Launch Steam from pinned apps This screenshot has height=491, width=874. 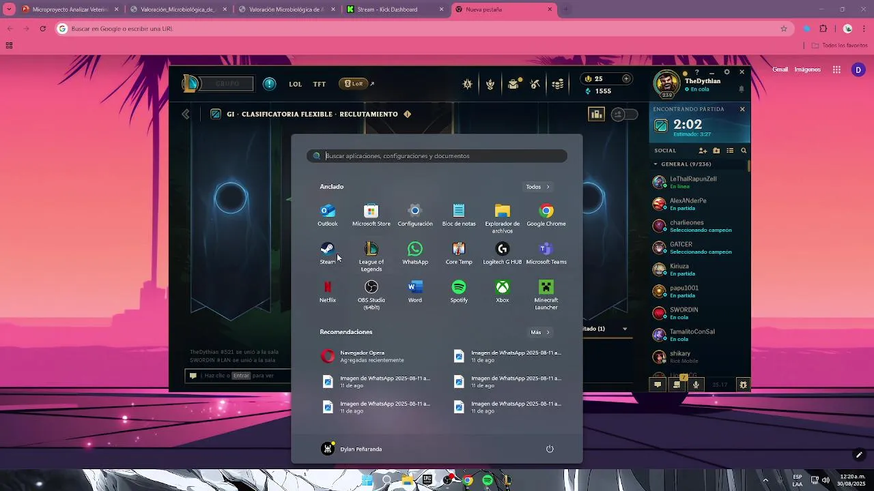(328, 254)
